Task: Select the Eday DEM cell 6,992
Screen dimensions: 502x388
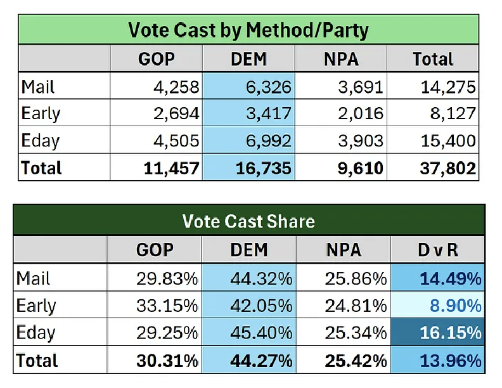Action: pos(265,141)
